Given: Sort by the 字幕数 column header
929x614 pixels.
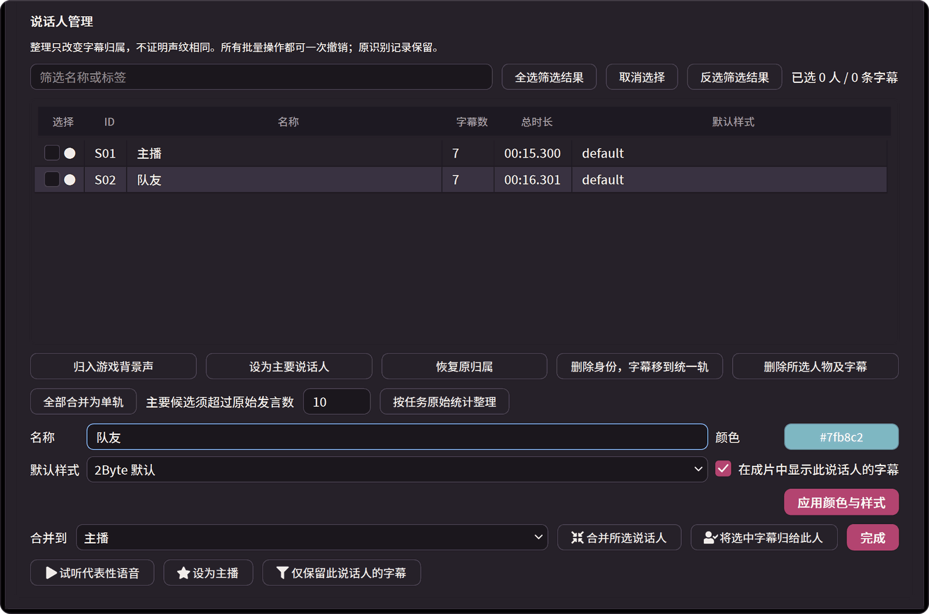Looking at the screenshot, I should click(x=472, y=122).
